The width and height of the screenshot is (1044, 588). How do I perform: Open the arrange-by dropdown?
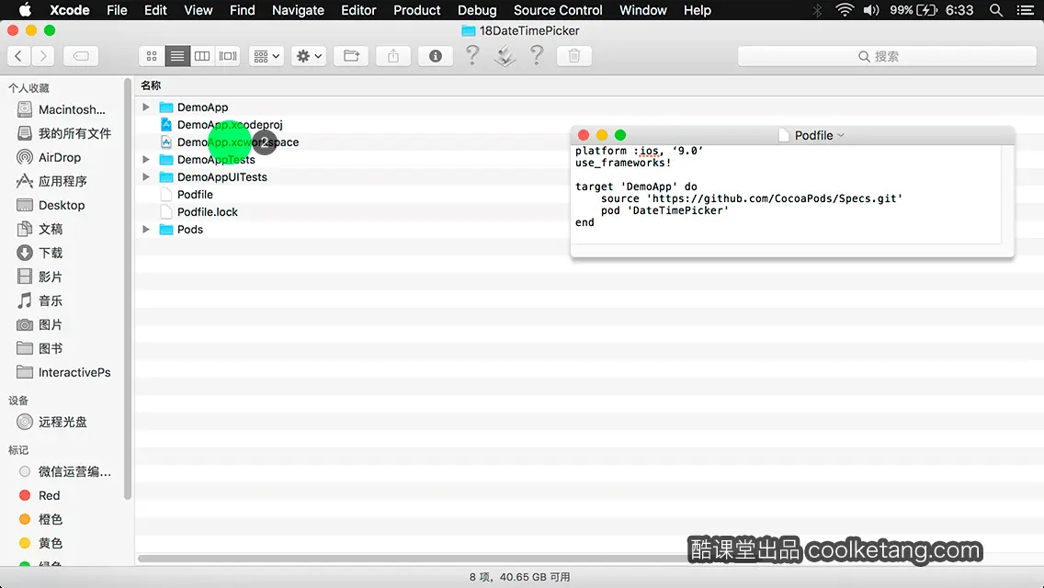pyautogui.click(x=267, y=56)
